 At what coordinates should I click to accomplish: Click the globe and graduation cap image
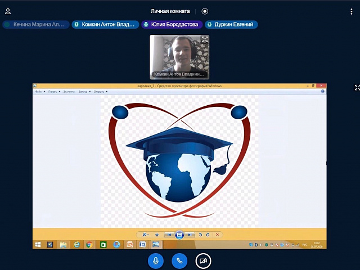(179, 161)
